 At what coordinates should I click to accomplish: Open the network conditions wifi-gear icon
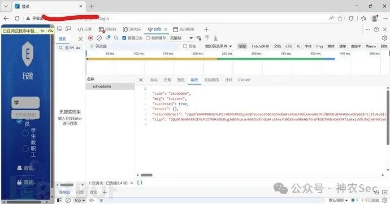[x=198, y=38]
